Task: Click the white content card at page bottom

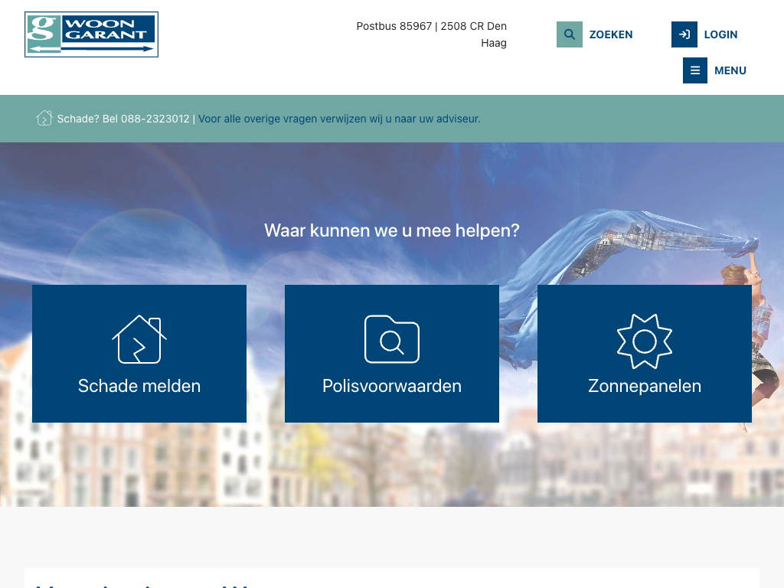Action: click(x=392, y=578)
